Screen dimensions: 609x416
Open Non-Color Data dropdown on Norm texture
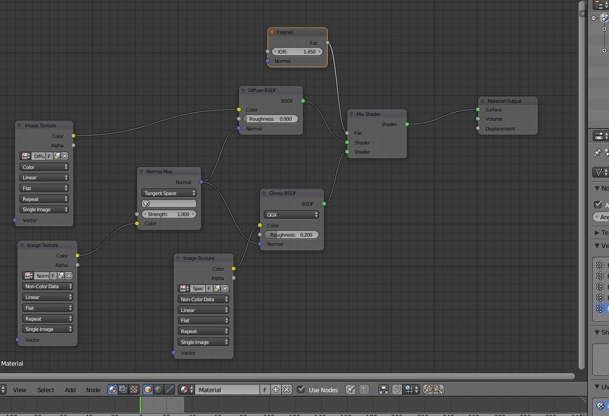click(x=48, y=286)
